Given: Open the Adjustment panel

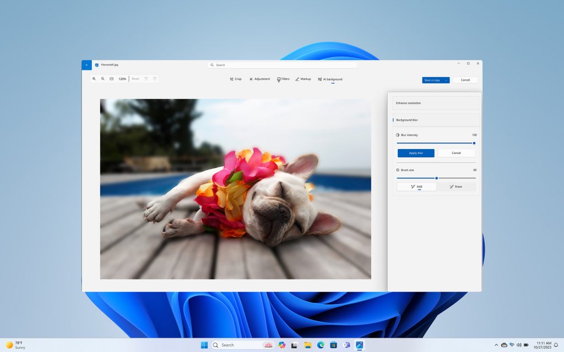Looking at the screenshot, I should [259, 79].
